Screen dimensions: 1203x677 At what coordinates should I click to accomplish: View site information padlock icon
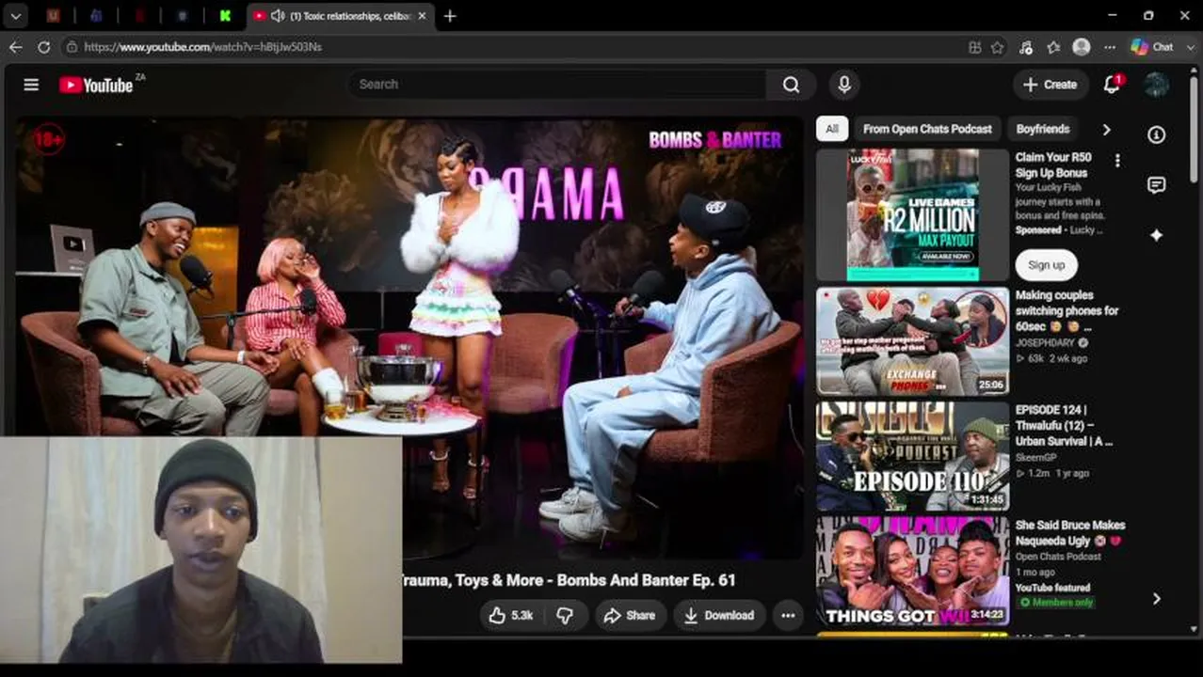click(72, 46)
